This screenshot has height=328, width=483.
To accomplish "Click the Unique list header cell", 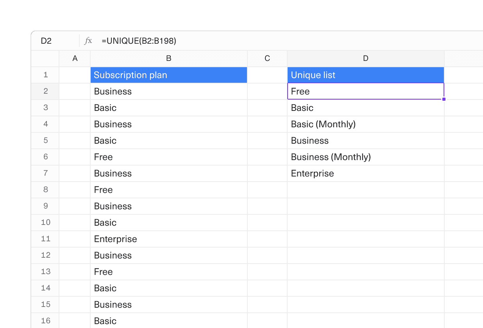I will coord(365,75).
